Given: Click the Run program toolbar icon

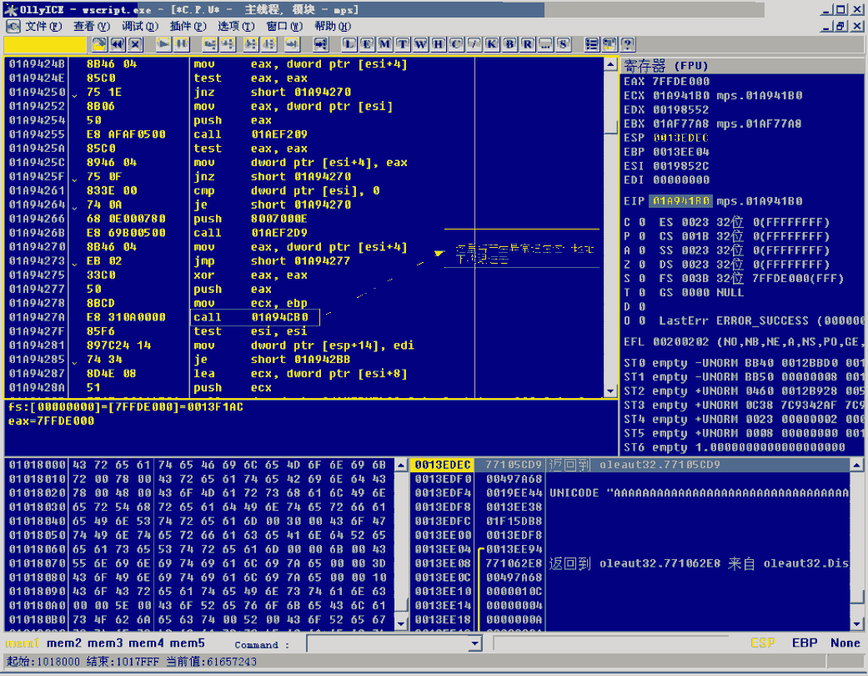Looking at the screenshot, I should 164,44.
